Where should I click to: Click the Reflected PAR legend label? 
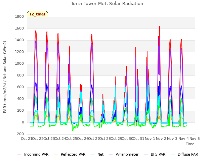73,154
